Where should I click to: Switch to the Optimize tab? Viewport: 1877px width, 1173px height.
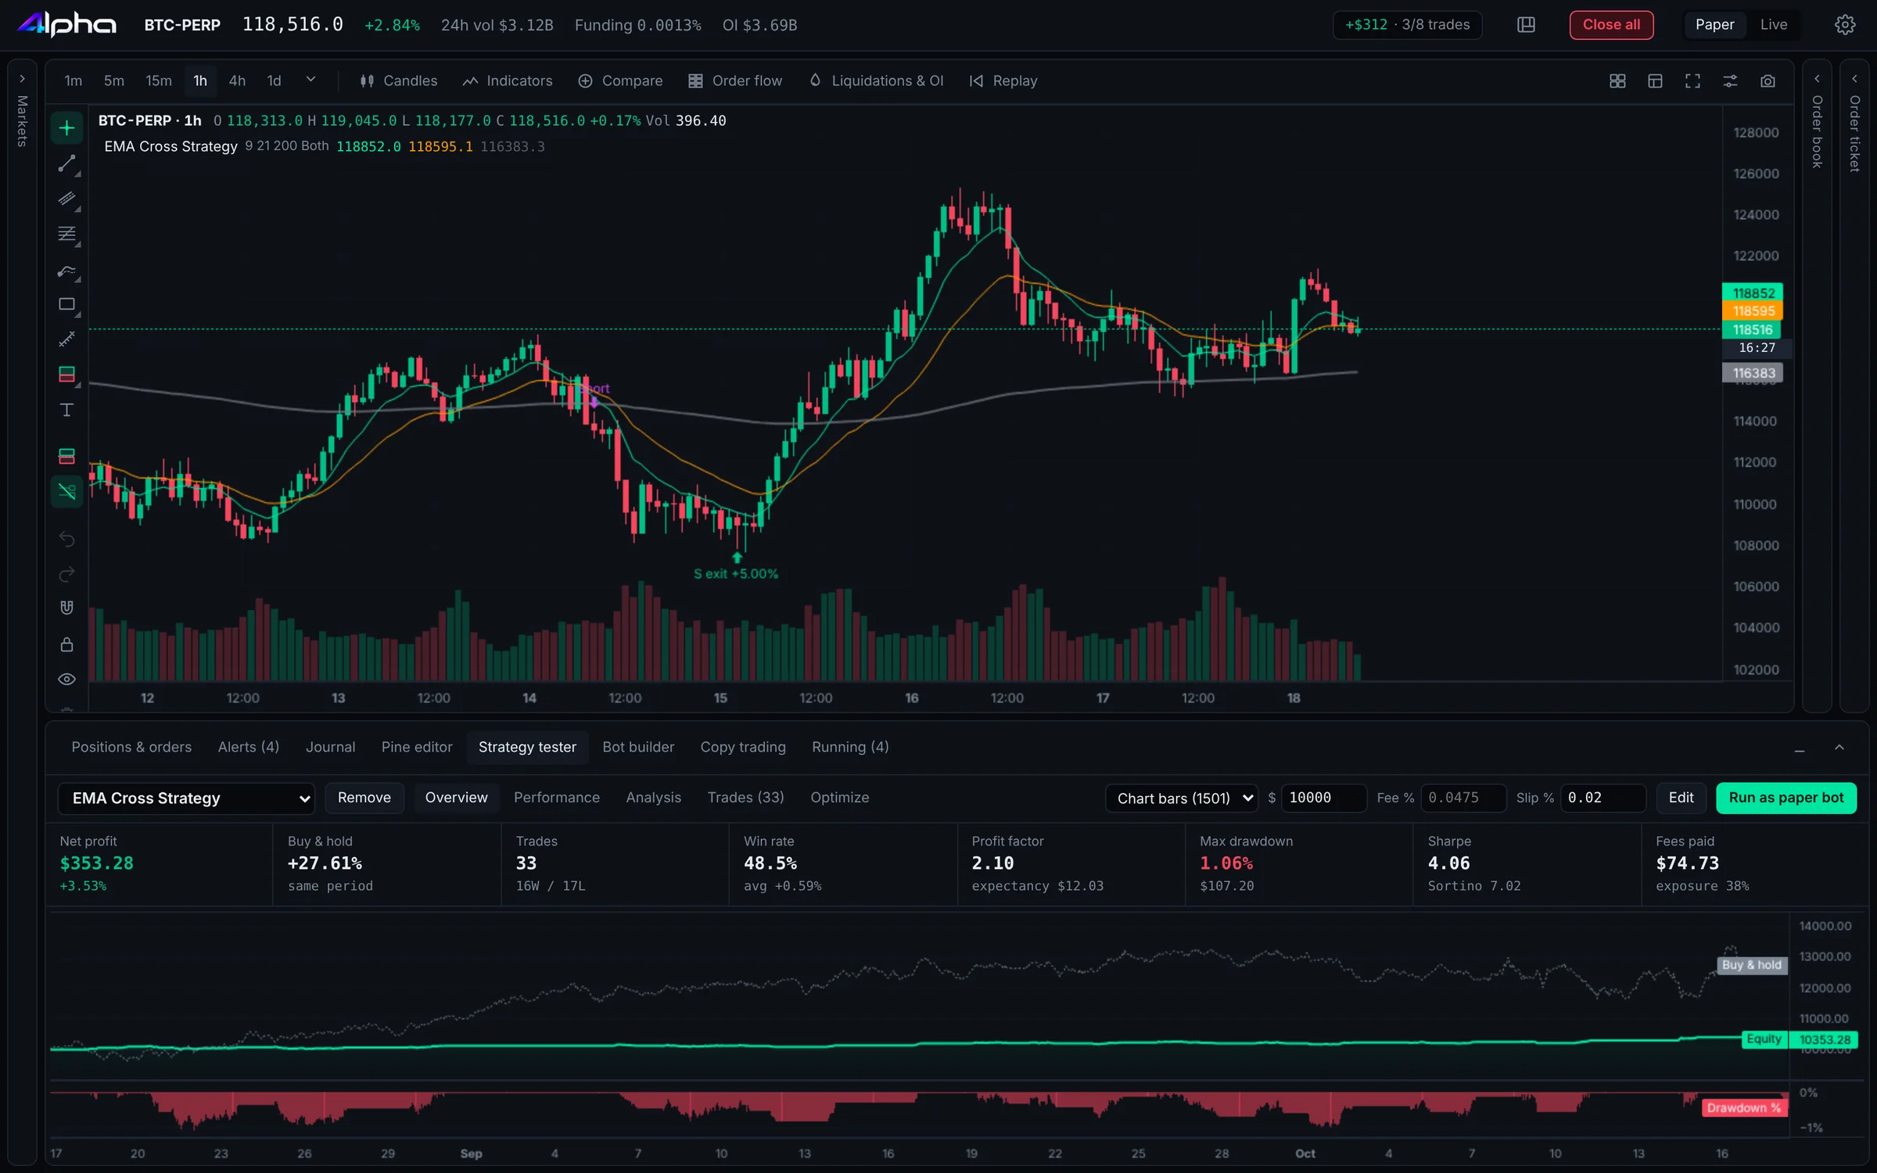coord(839,798)
